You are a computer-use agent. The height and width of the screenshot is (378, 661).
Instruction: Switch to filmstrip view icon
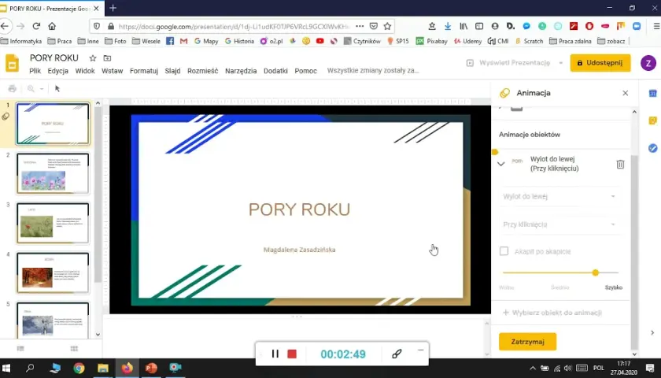(x=20, y=348)
